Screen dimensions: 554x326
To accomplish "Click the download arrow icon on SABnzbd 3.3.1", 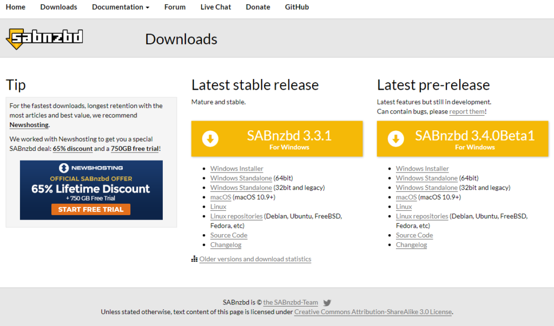I will point(210,138).
